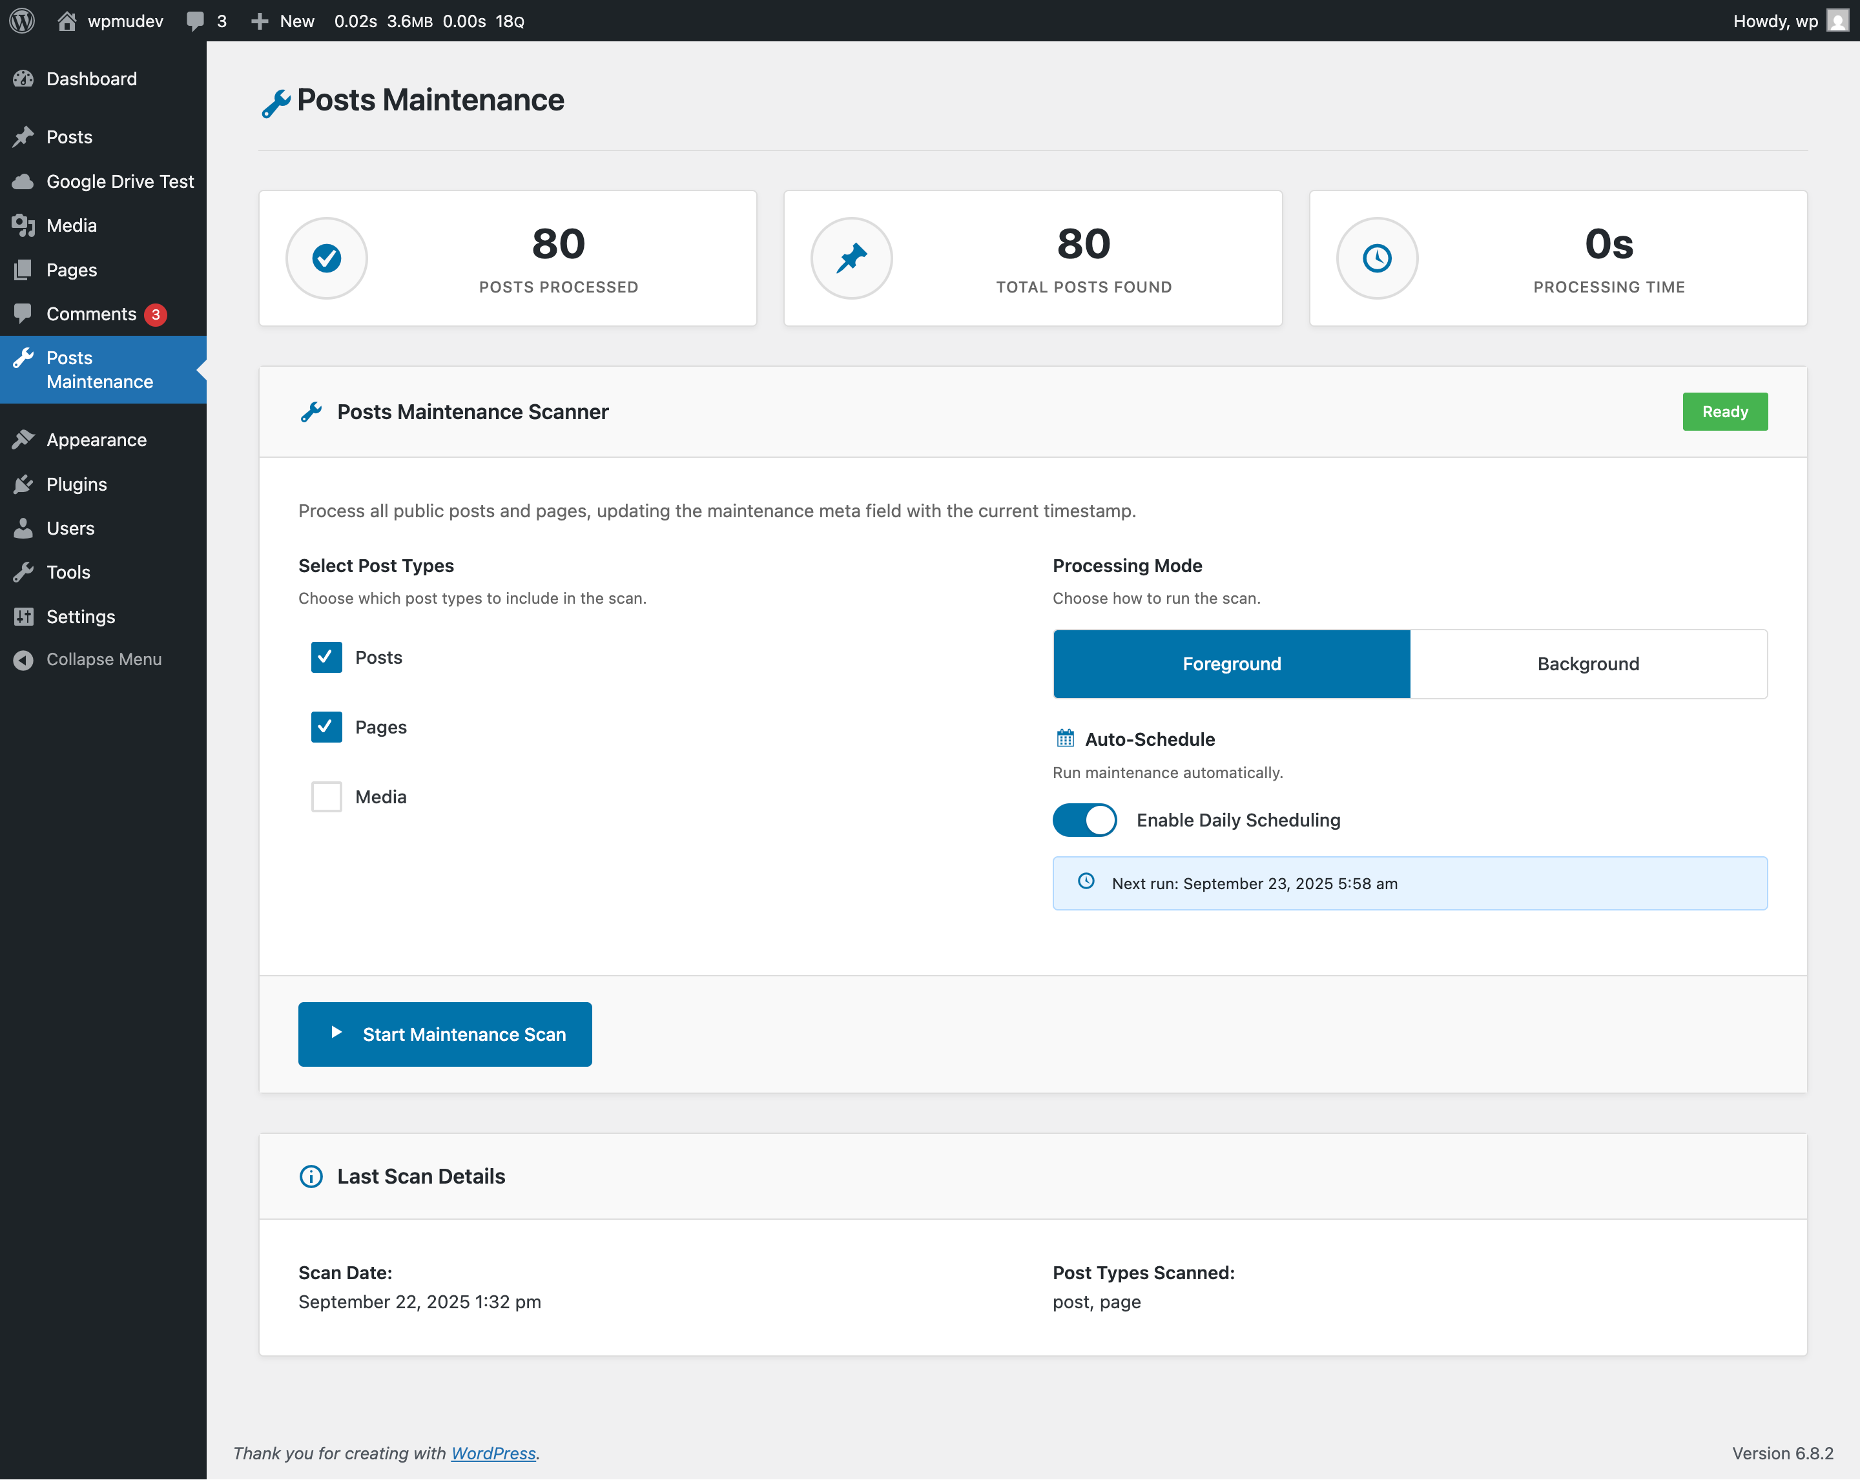
Task: Uncheck the Pages post type checkbox
Action: click(326, 727)
